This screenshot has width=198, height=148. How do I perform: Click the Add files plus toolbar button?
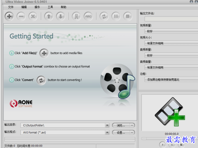tap(9, 16)
